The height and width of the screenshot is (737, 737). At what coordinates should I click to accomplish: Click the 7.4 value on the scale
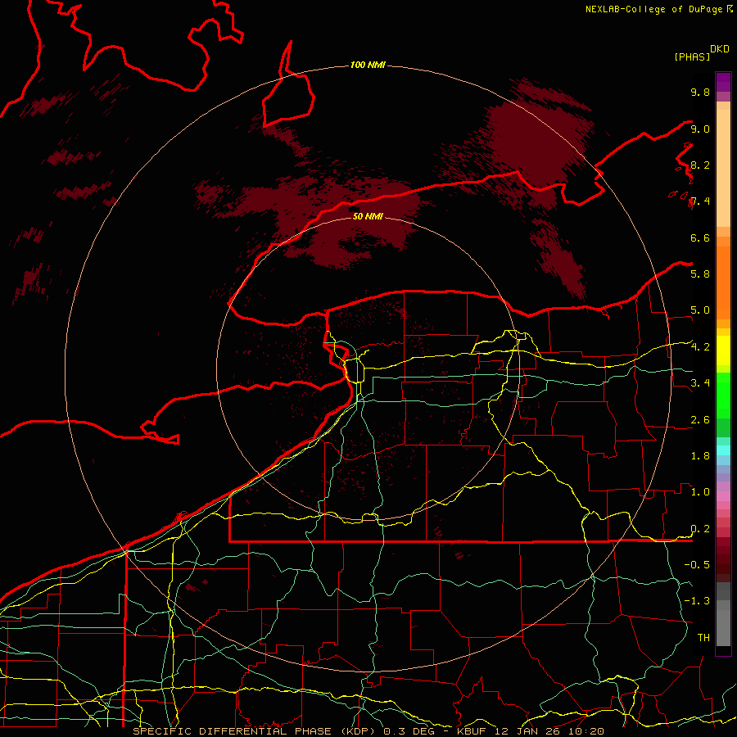pyautogui.click(x=700, y=201)
